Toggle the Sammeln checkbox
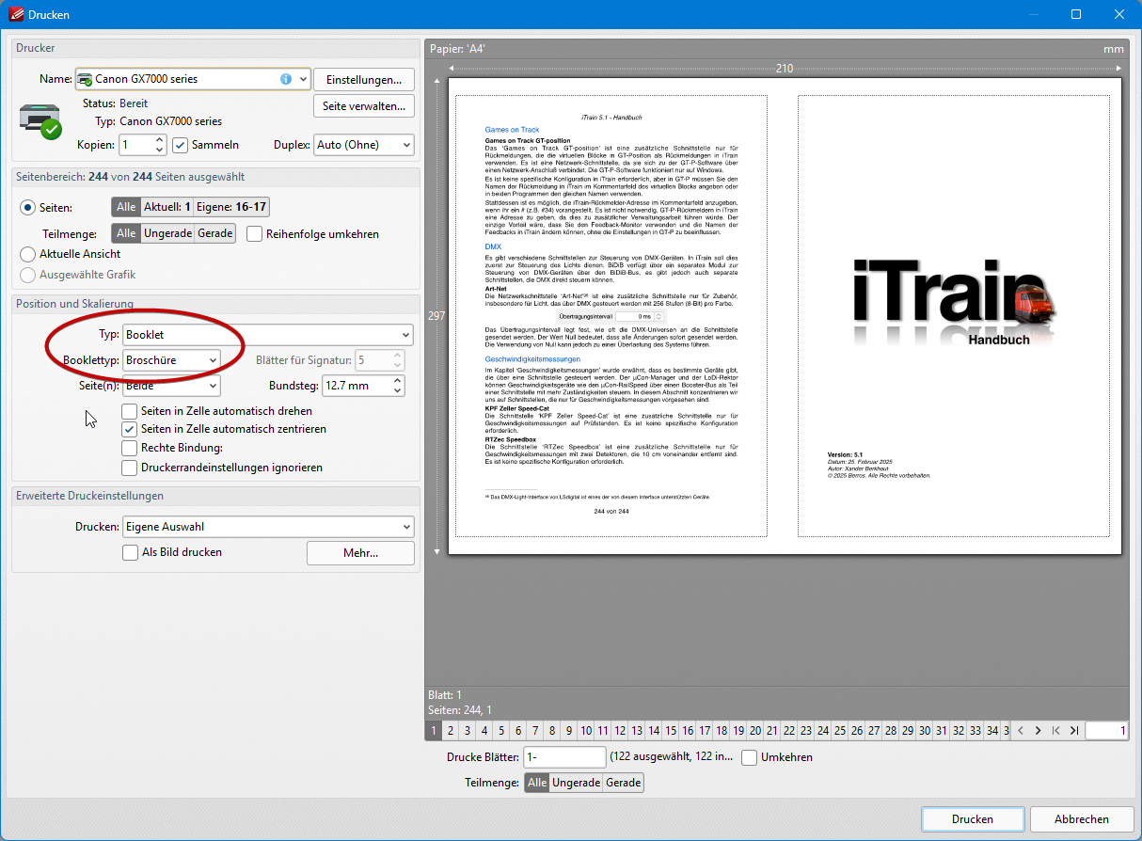Screen dimensions: 1142x841 coord(181,145)
